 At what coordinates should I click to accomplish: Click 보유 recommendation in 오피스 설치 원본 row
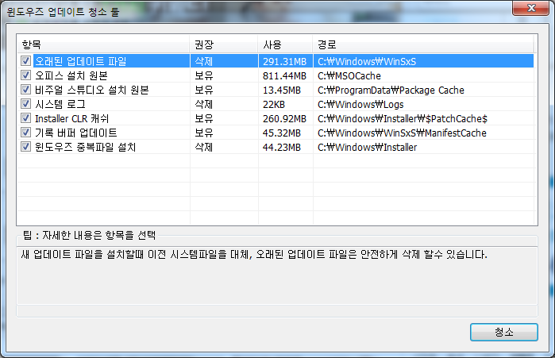point(204,75)
